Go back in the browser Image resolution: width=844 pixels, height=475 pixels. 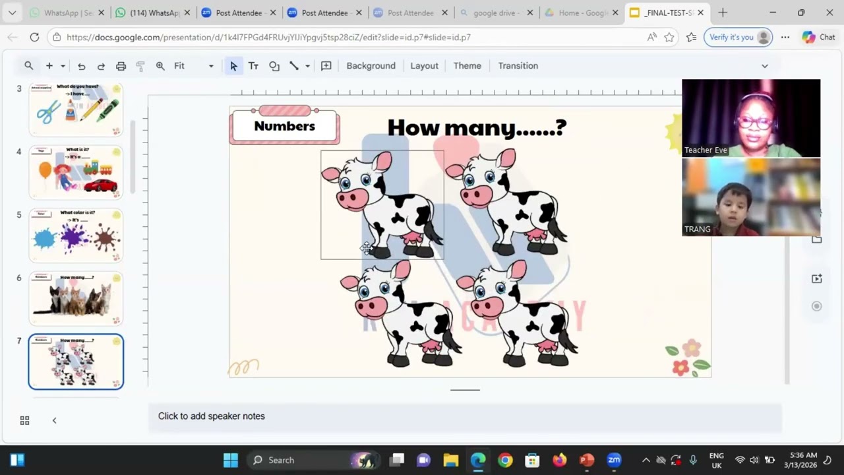(13, 37)
